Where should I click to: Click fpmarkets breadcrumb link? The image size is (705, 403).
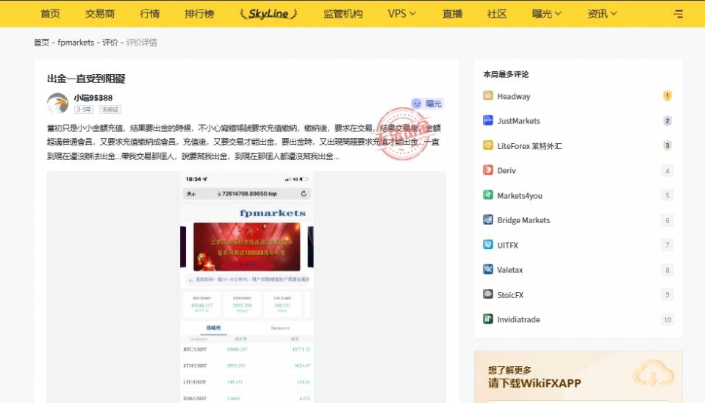click(76, 42)
